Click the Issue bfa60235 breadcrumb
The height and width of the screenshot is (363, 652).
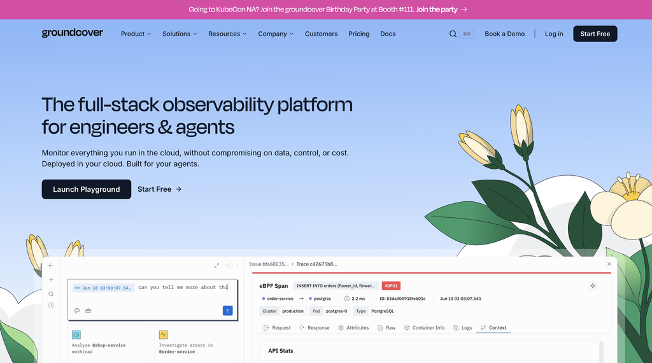(269, 264)
